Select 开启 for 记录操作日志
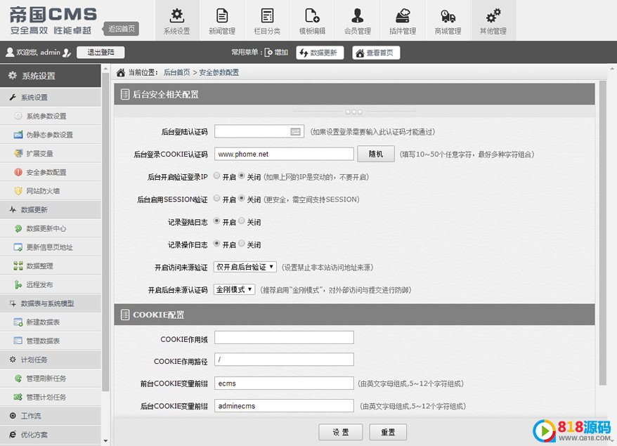Image resolution: width=617 pixels, height=446 pixels. click(x=217, y=244)
